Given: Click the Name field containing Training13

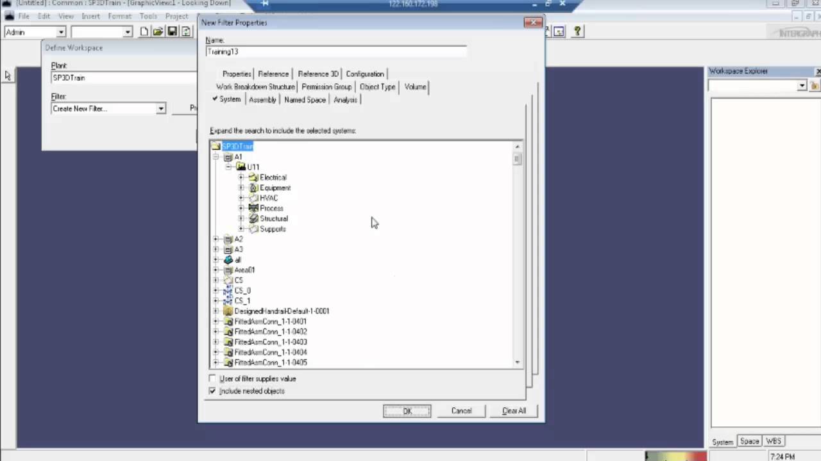Looking at the screenshot, I should [336, 52].
